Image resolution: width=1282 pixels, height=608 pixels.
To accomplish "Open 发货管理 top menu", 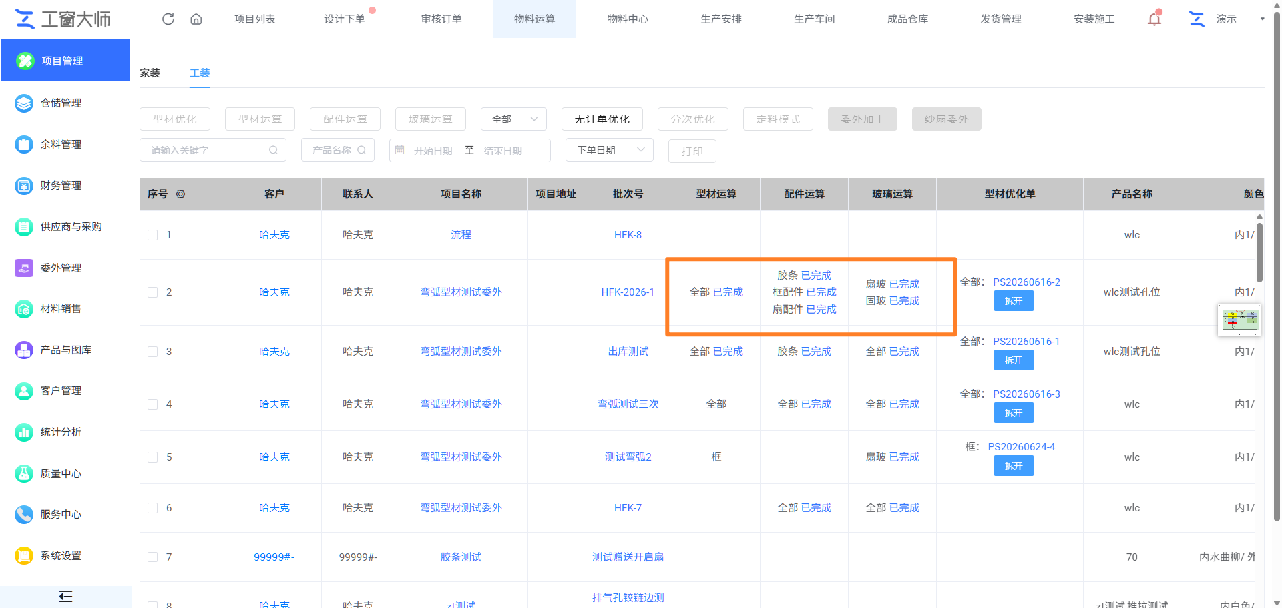I will click(1001, 19).
